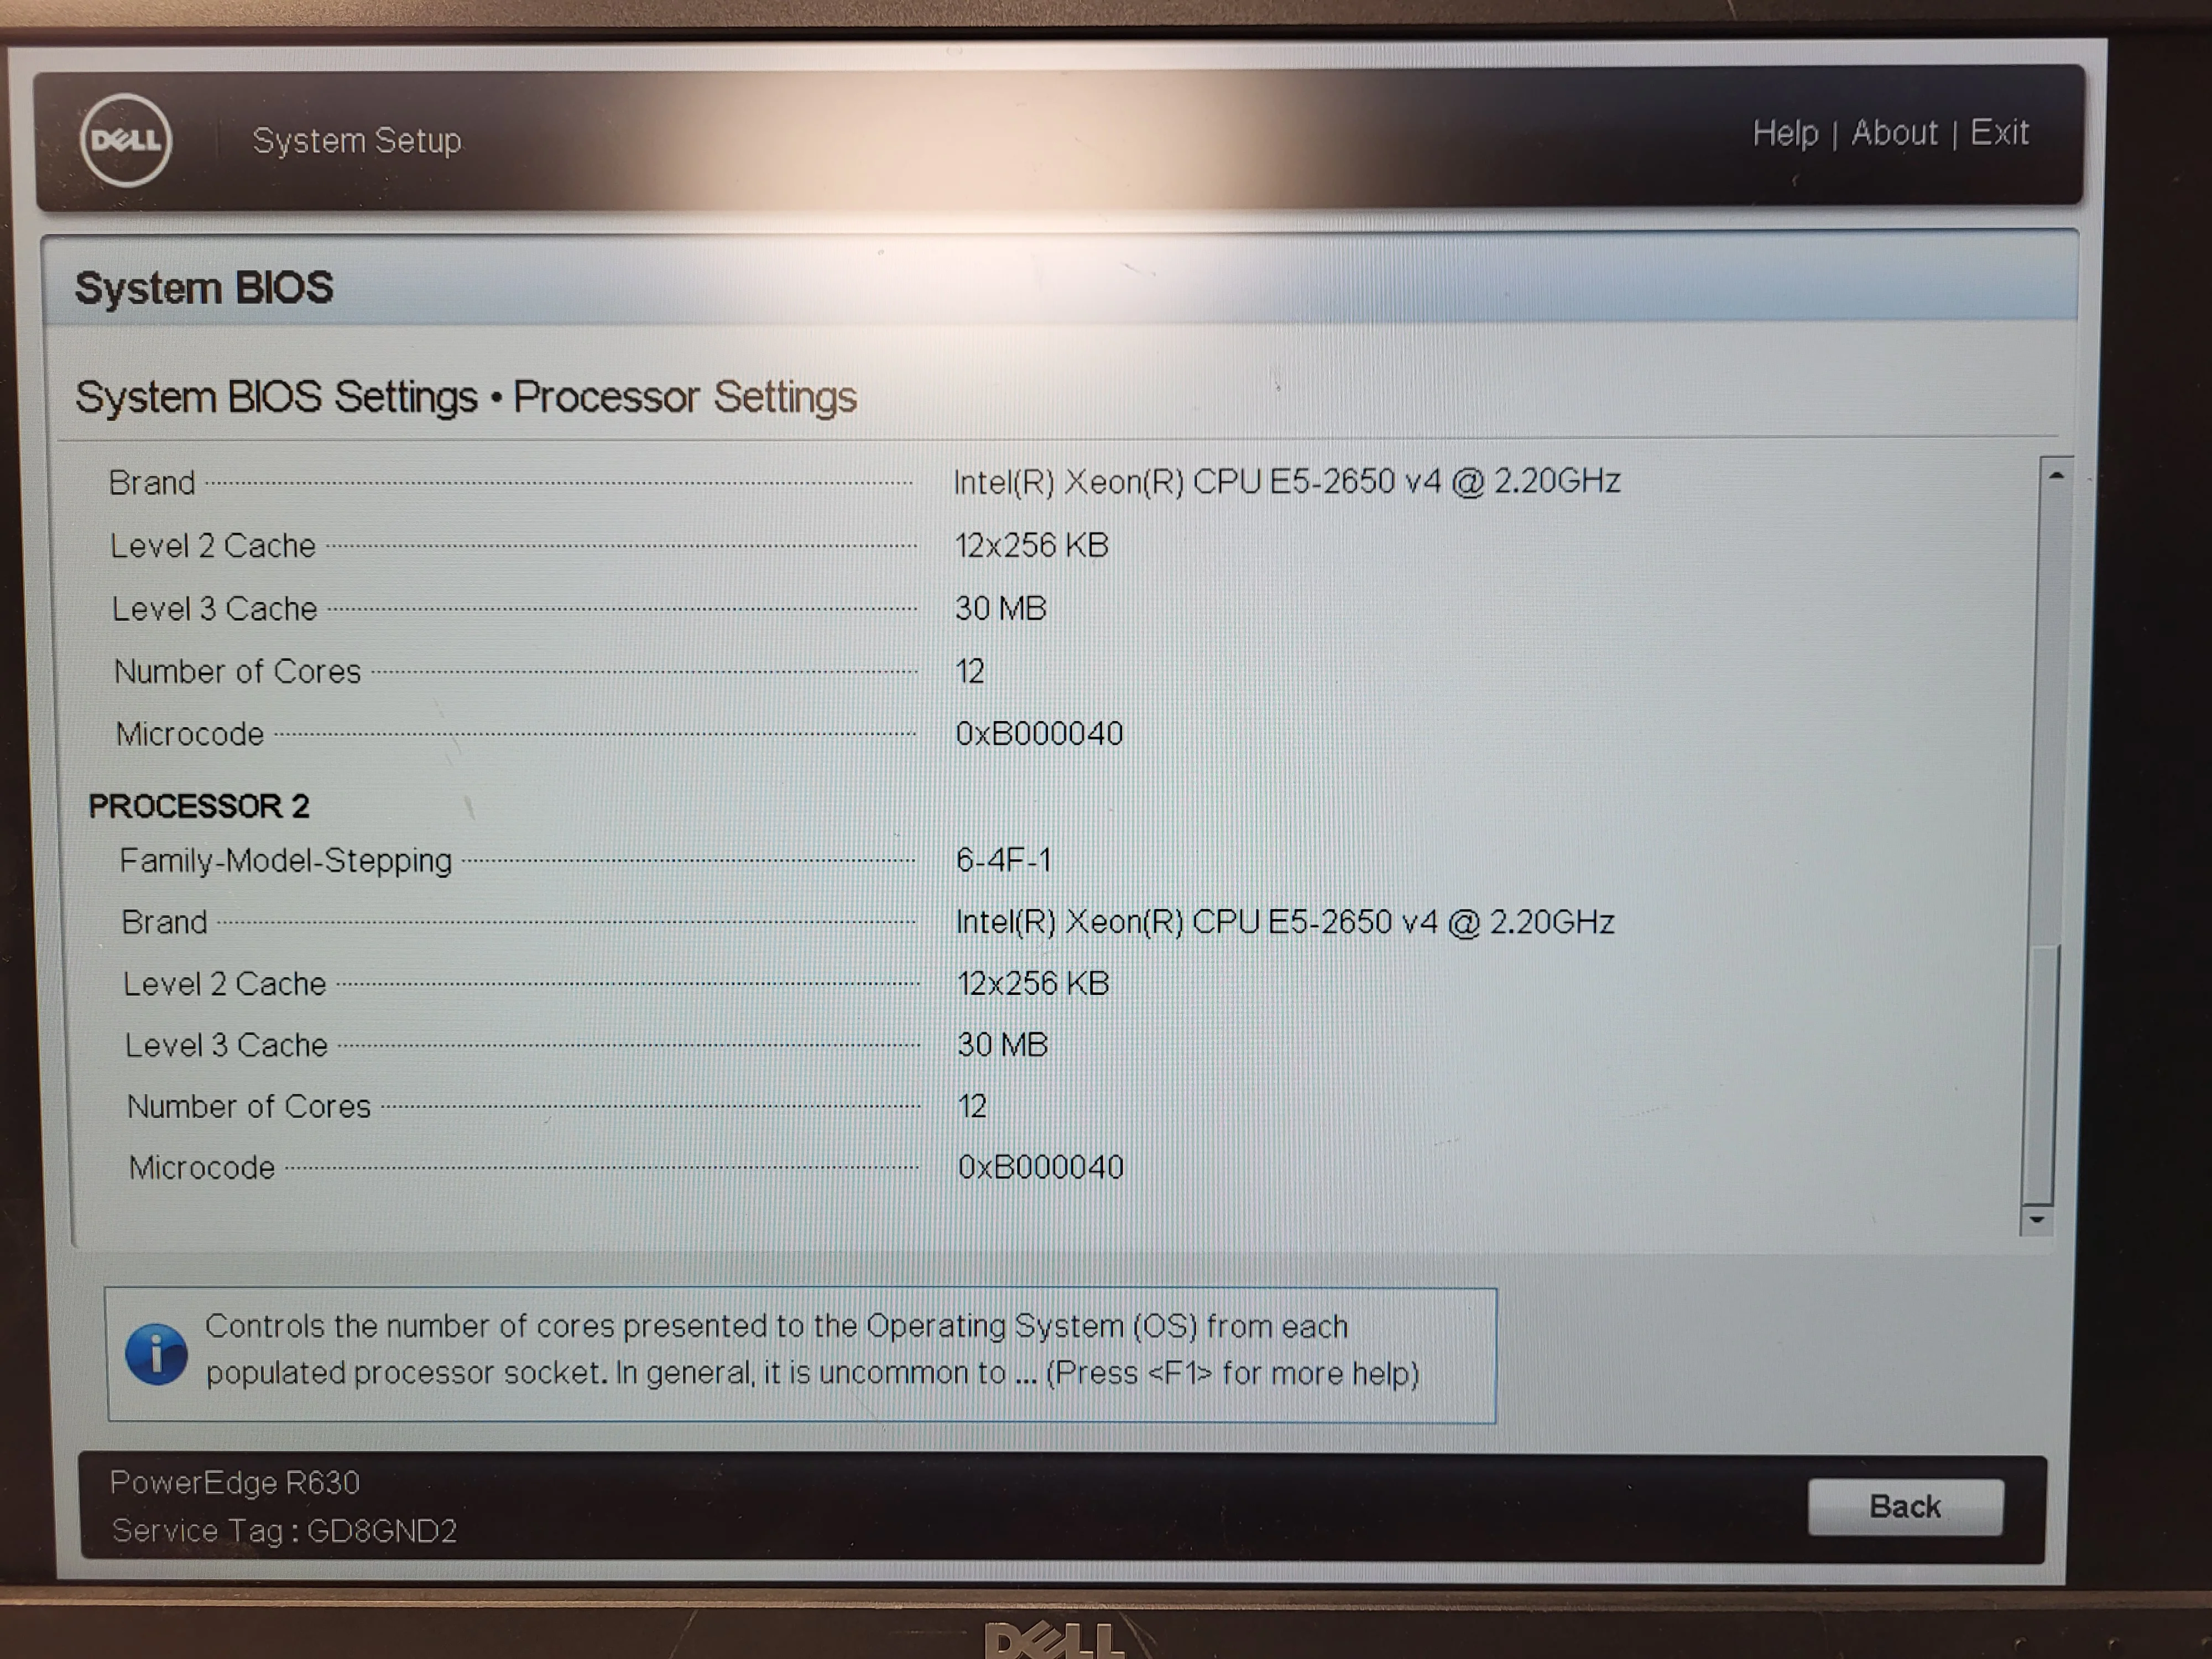This screenshot has width=2212, height=1659.
Task: Click "0xB000040" value above PROCESSOR 2 heading
Action: click(1040, 733)
